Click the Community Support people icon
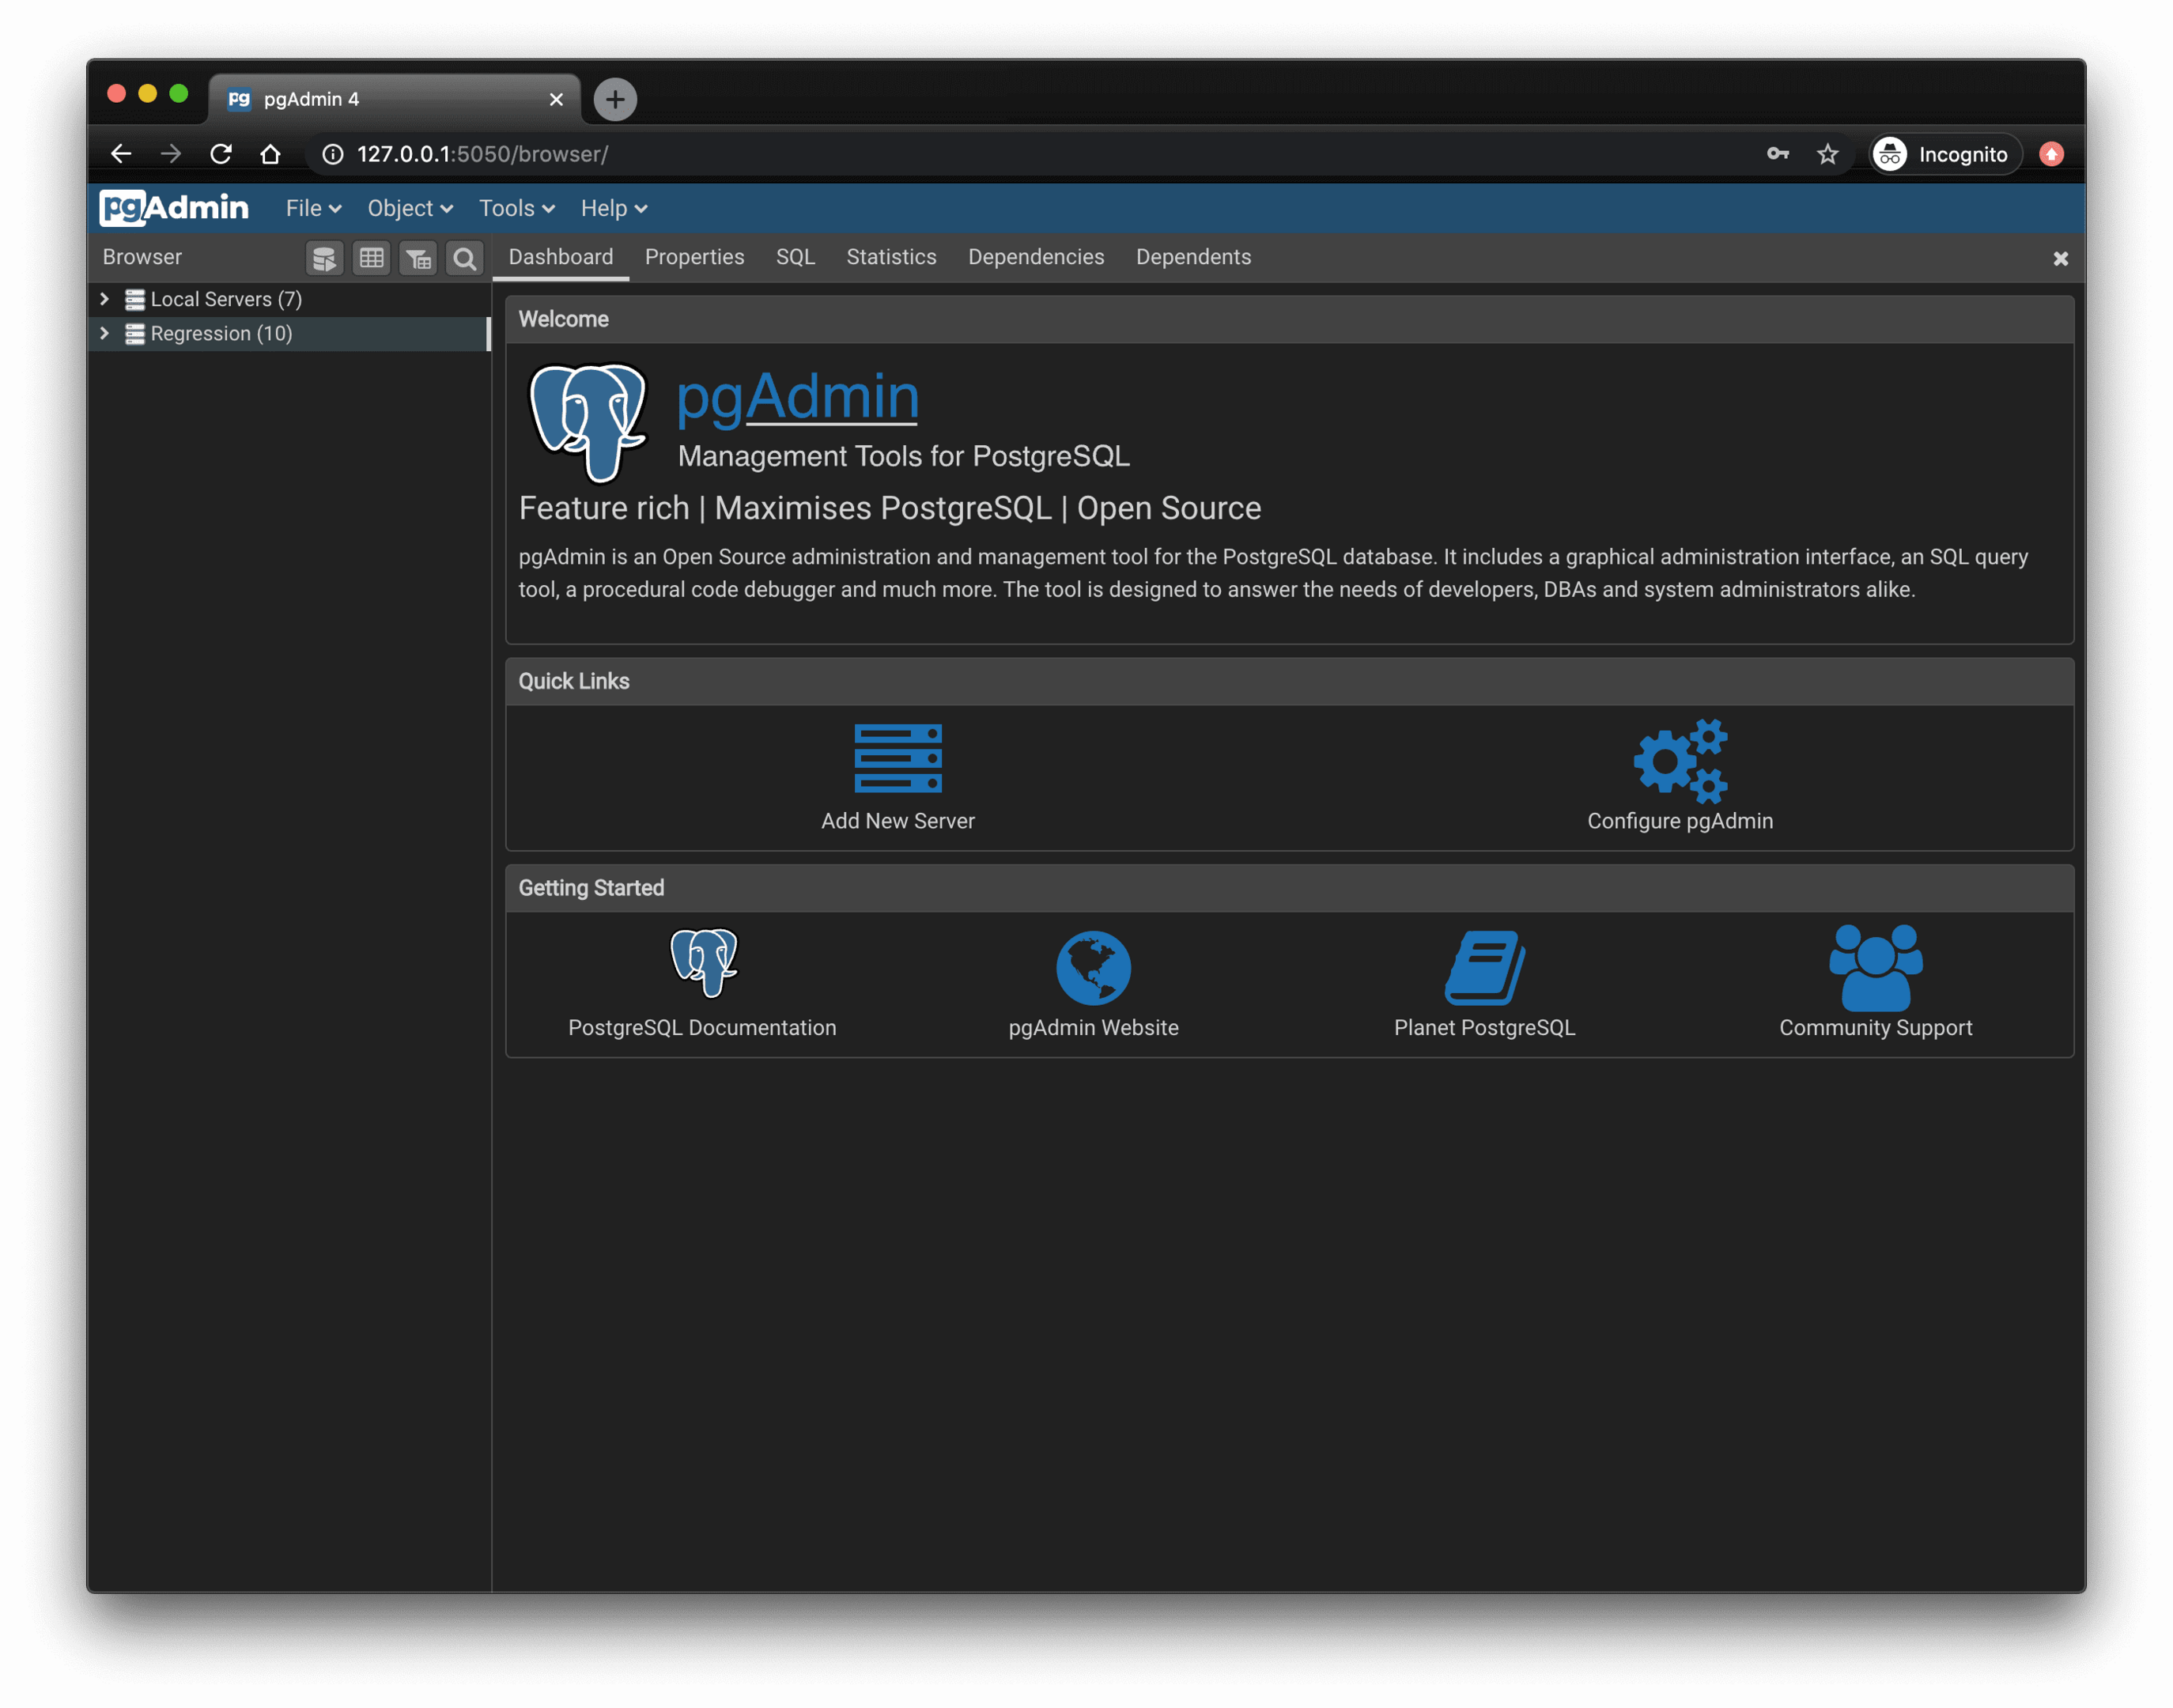 point(1875,963)
